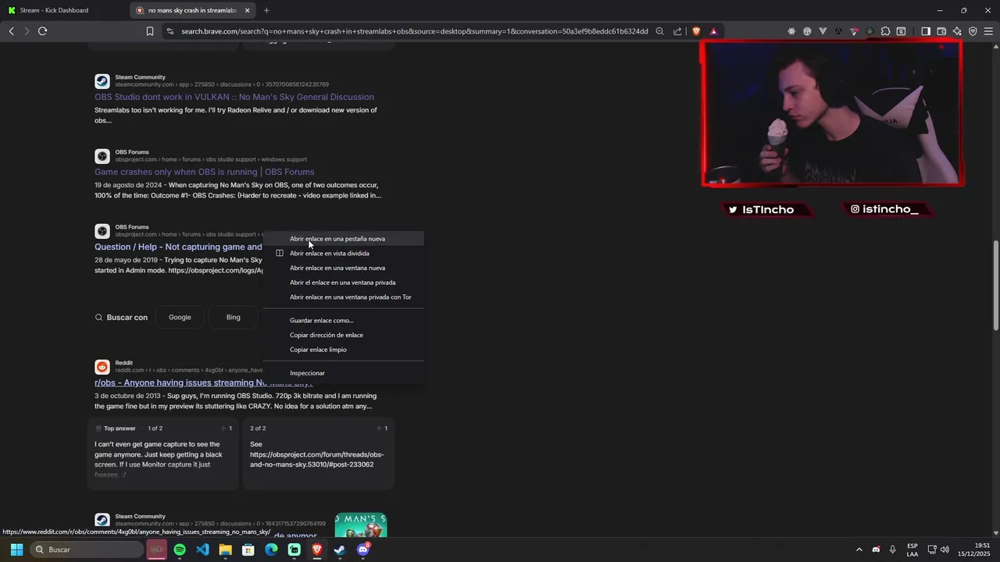The height and width of the screenshot is (562, 1000).
Task: Open the browser hamburger menu
Action: (x=988, y=31)
